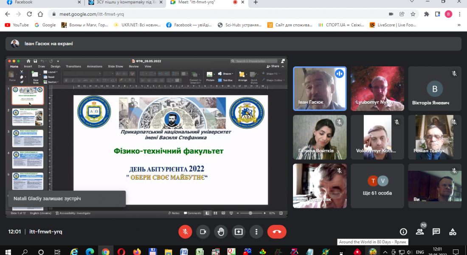Reload the Meet page
The image size is (467, 255).
[30, 14]
